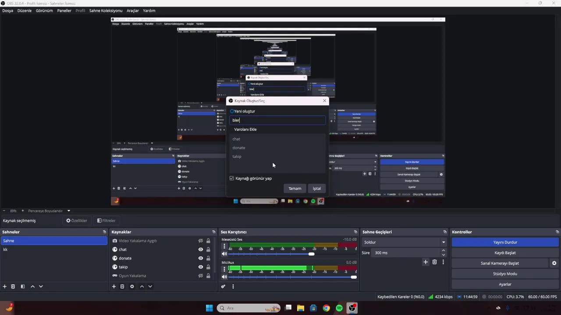The image size is (561, 315).
Task: Uncheck Kaynağı görünür yap checkbox
Action: pos(232,178)
